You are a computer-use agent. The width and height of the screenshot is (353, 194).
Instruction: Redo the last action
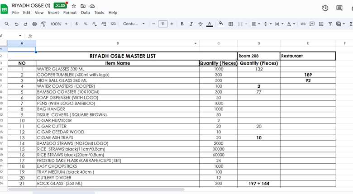[x=25, y=24]
